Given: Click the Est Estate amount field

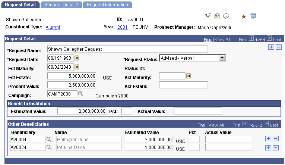Looking at the screenshot, I should (x=72, y=76).
